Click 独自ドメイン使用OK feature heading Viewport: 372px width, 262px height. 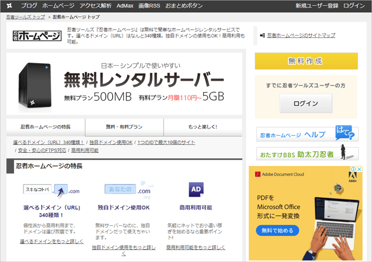point(124,207)
